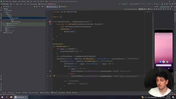Screen dimensions: 176x99
Task: Collapse the app module node
Action: (x=3, y=9)
